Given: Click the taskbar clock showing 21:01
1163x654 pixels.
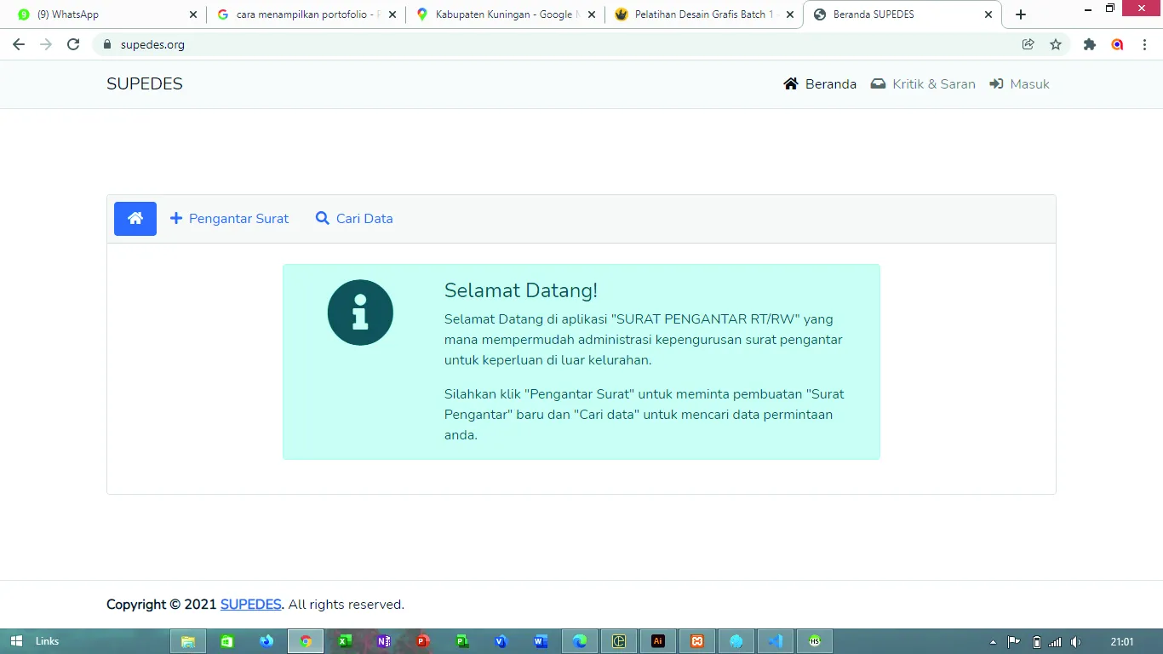Looking at the screenshot, I should pos(1122,641).
